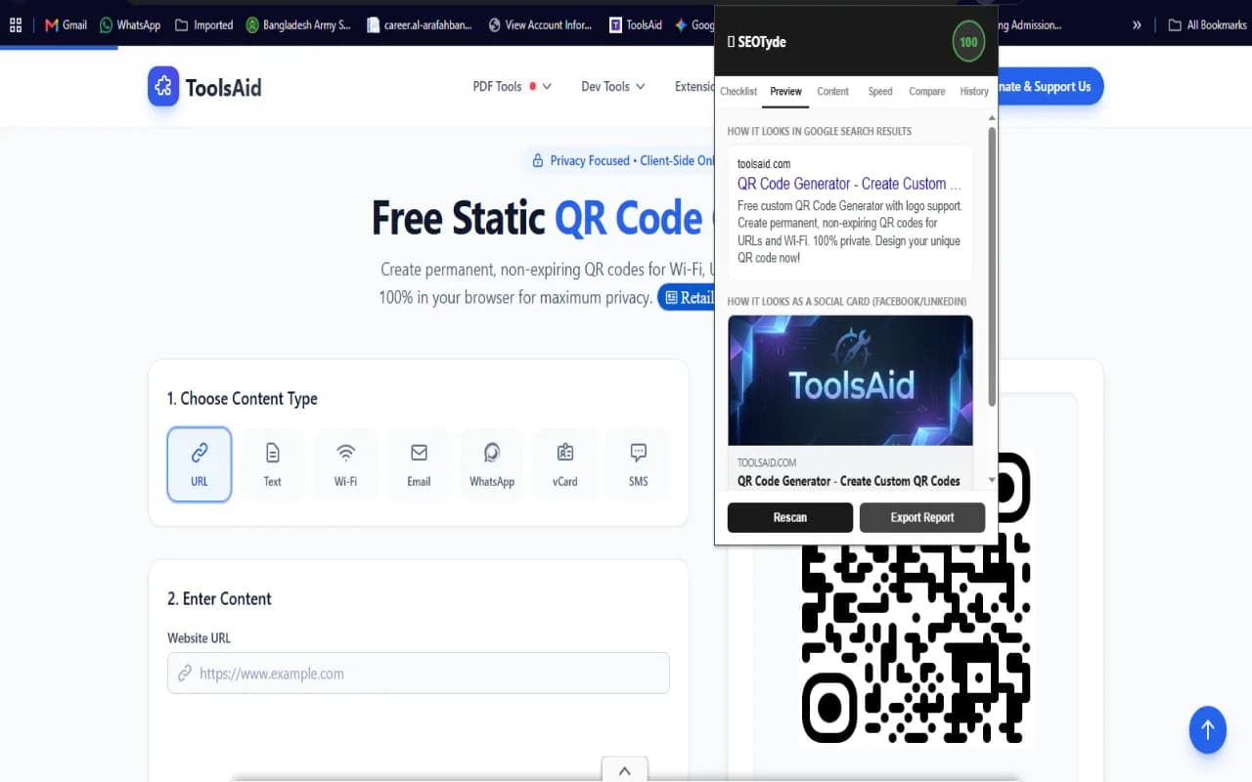Viewport: 1252px width, 782px height.
Task: Open the WhatsApp bookmark
Action: pos(130,24)
